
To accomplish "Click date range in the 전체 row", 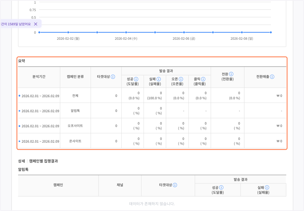I will 40,96.
